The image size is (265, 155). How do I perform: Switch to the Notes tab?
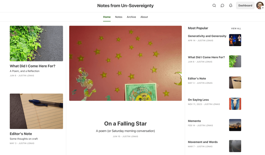click(119, 17)
